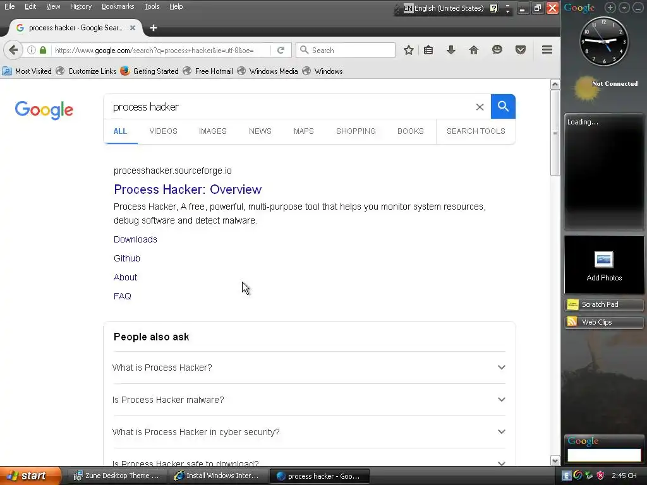Expand What is Process Hacker? question
This screenshot has width=647, height=485.
click(x=309, y=368)
